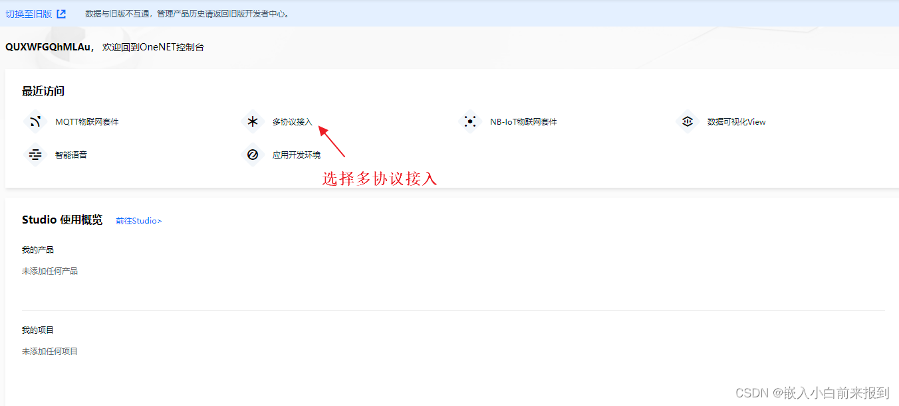Open 智能语音 service
Screen dimensions: 899x406
point(71,155)
